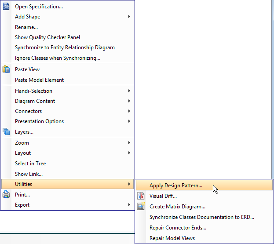Choose Repair Model Views
Image resolution: width=274 pixels, height=244 pixels.
pos(204,238)
